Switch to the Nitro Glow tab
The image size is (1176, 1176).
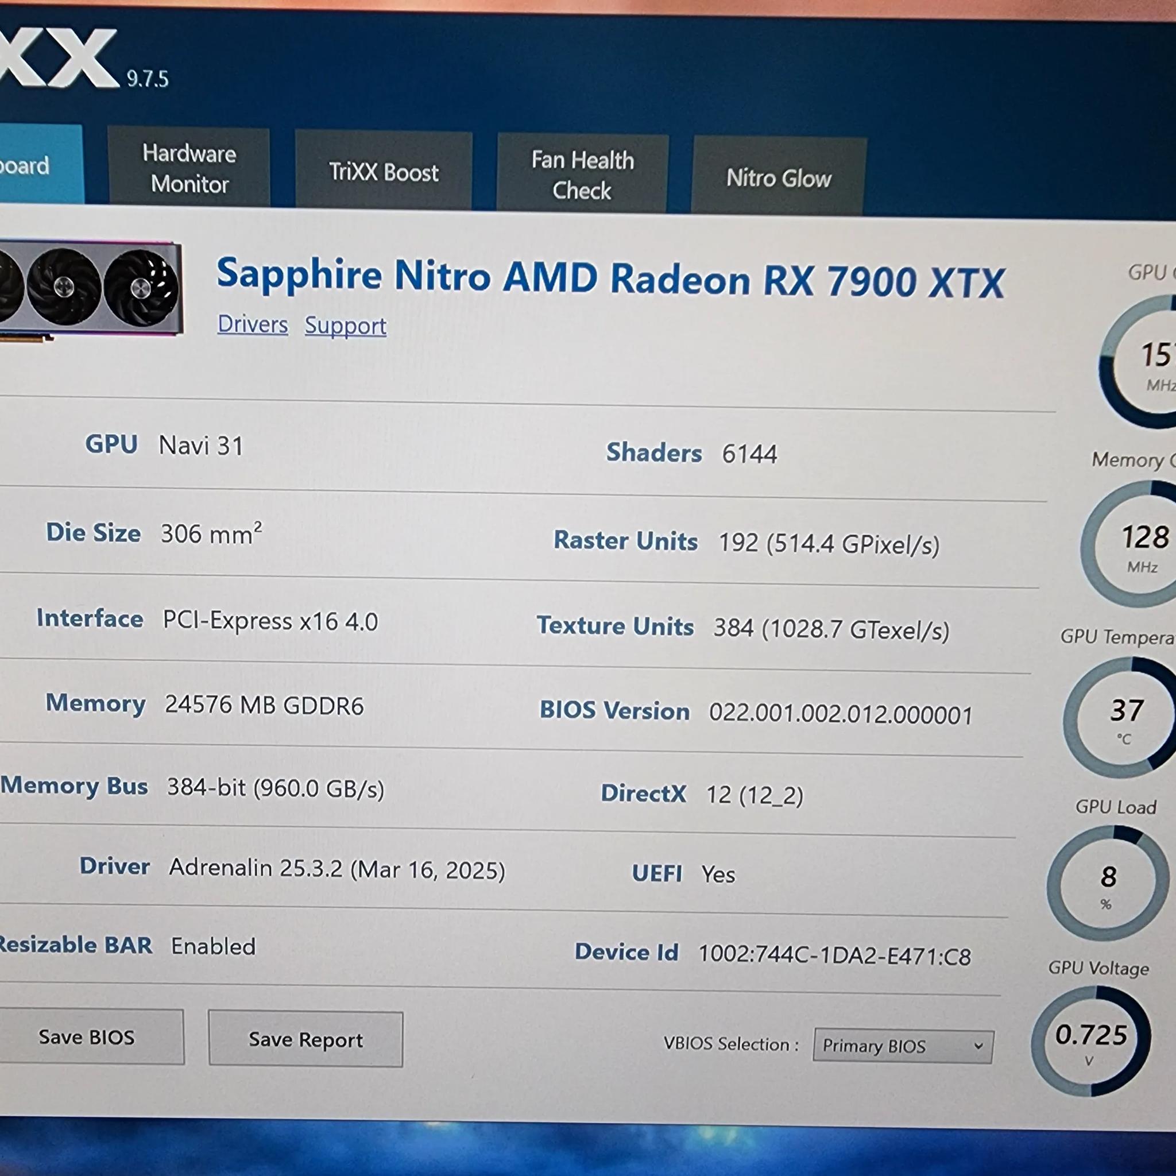779,178
